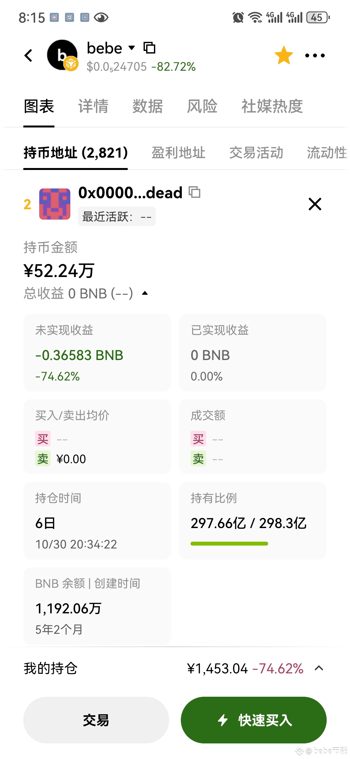
Task: Copy the bebe token contract icon
Action: pyautogui.click(x=149, y=48)
